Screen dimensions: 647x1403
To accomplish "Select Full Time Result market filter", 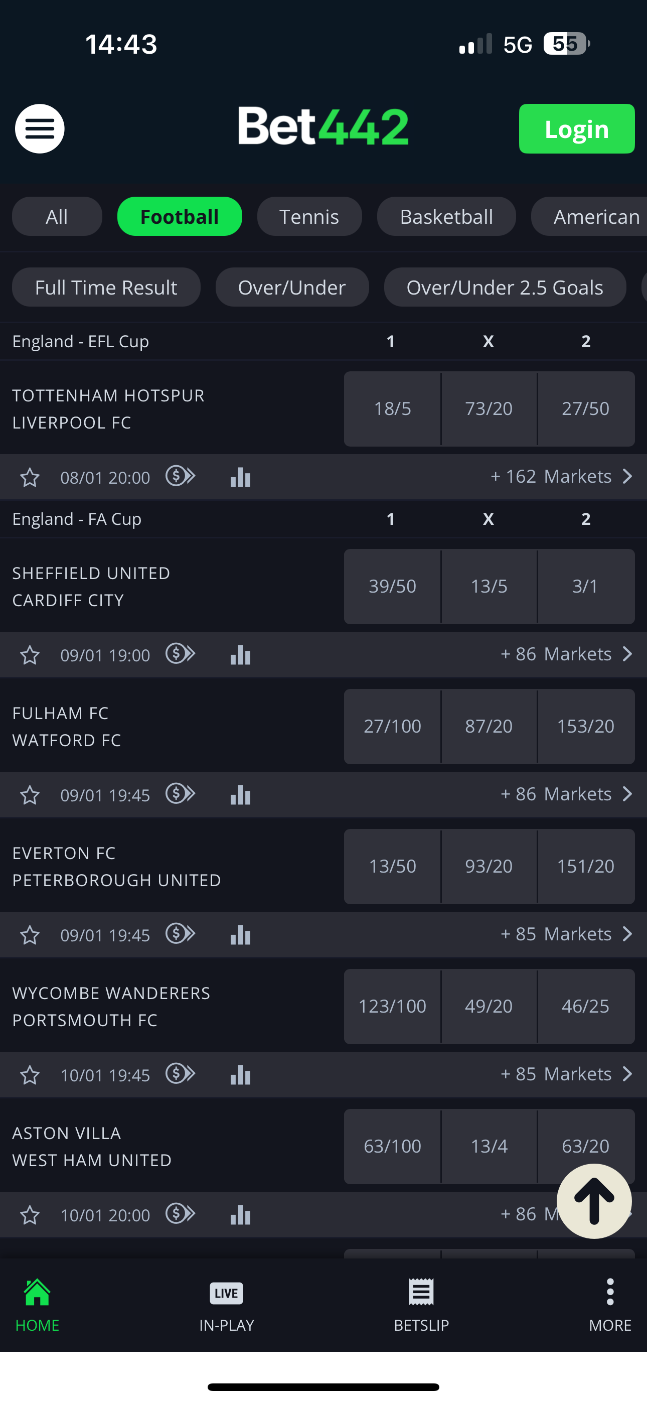I will coord(106,287).
